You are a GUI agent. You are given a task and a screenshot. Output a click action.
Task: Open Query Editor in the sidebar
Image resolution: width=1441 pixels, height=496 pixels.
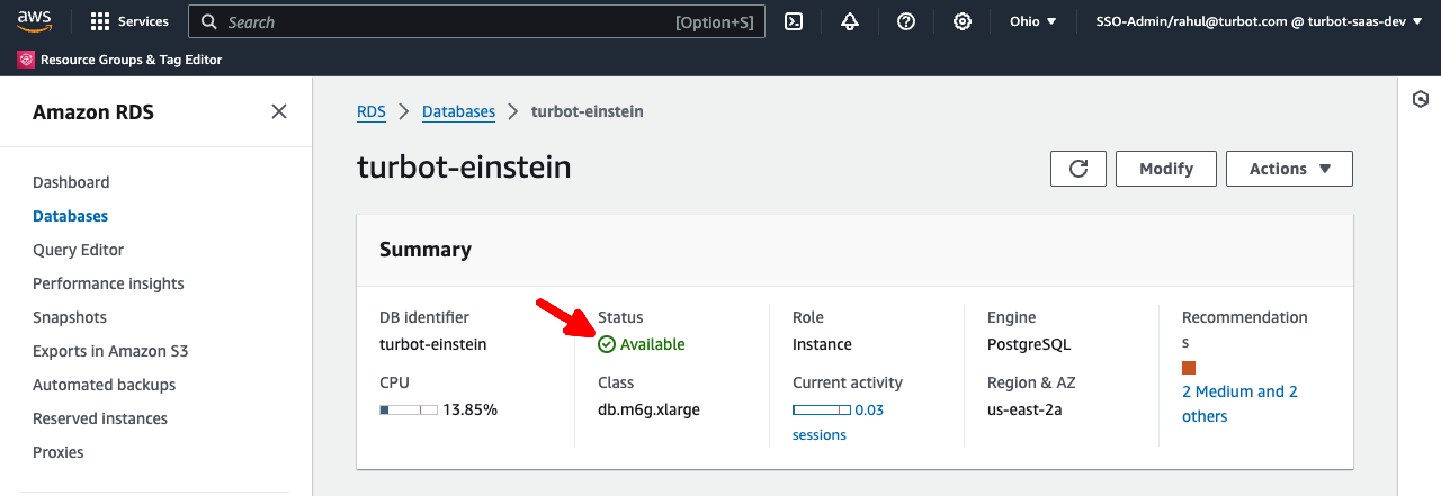(x=78, y=250)
